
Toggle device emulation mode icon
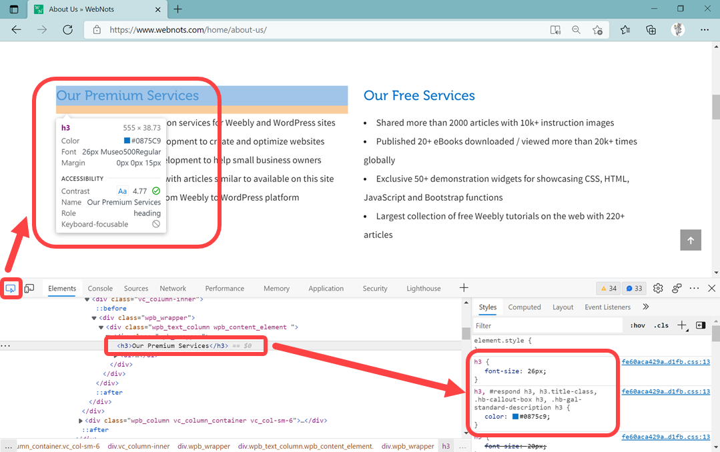(29, 289)
